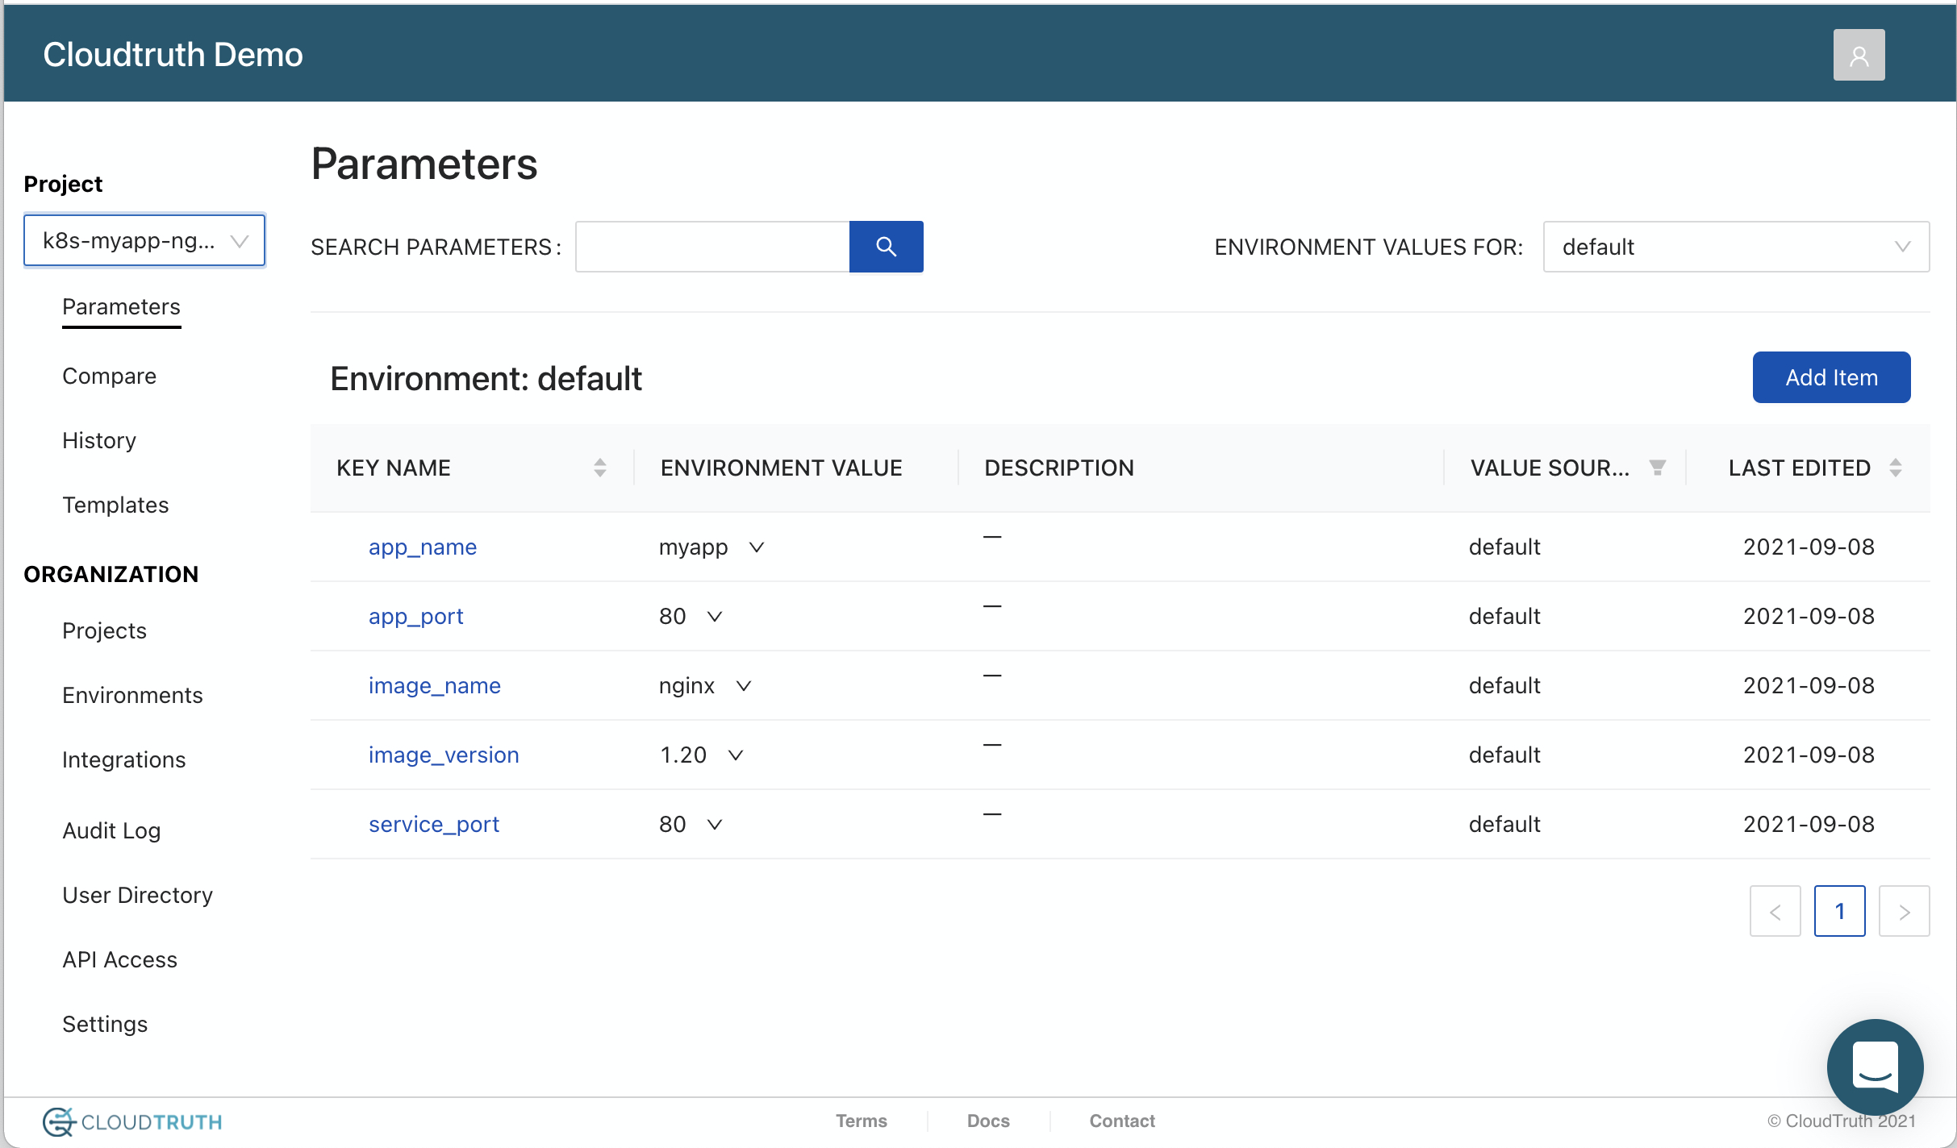The image size is (1957, 1148).
Task: Click the image_name value nginx
Action: pyautogui.click(x=686, y=686)
